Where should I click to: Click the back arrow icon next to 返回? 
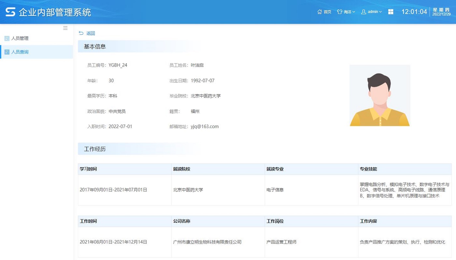coord(81,33)
